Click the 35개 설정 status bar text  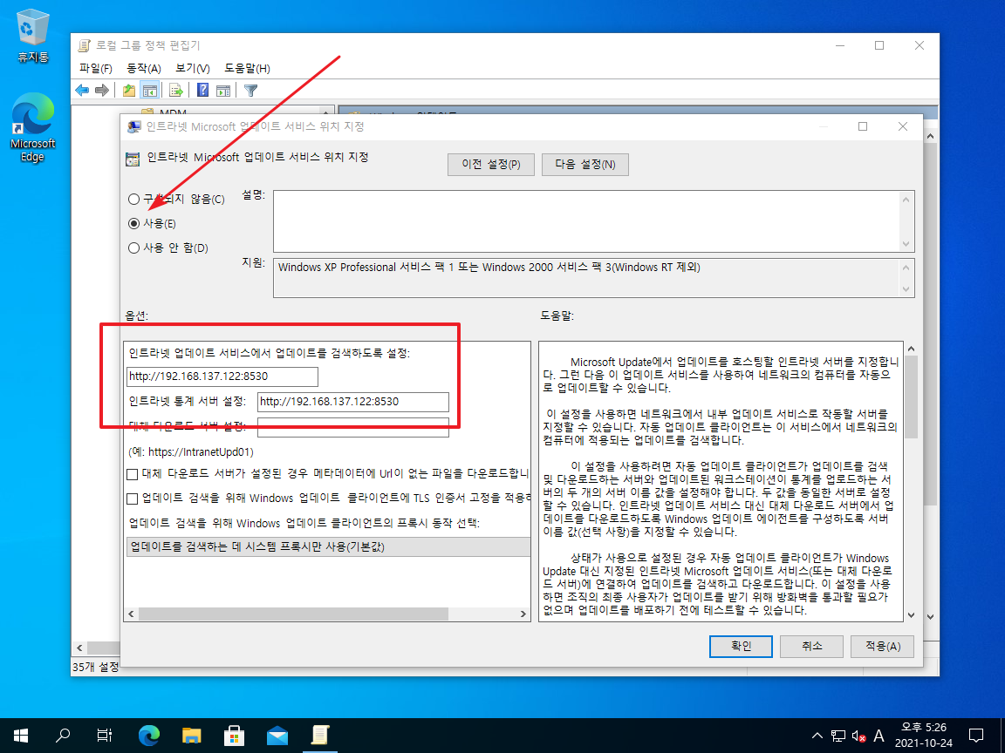coord(95,668)
